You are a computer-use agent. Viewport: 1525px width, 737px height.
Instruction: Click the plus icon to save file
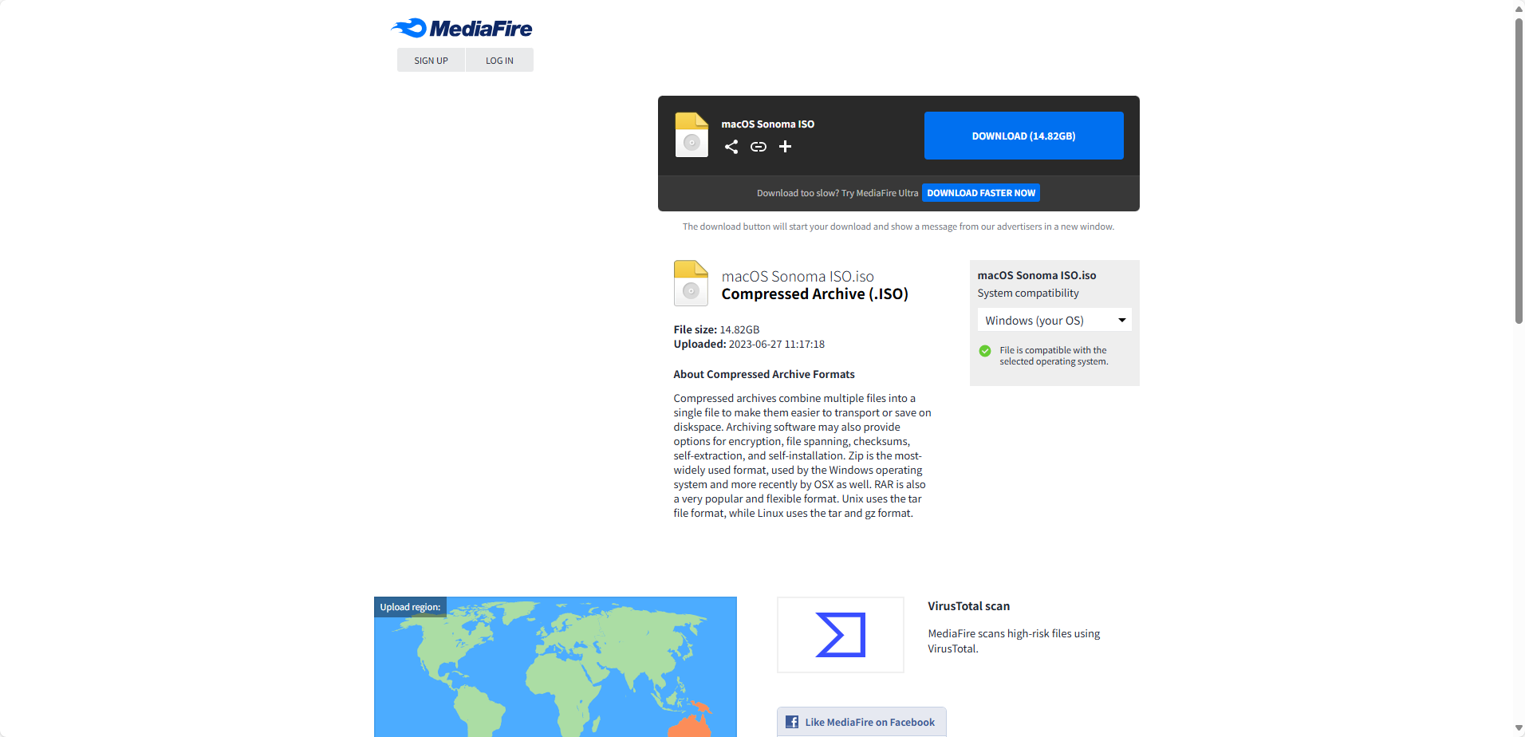(x=785, y=147)
